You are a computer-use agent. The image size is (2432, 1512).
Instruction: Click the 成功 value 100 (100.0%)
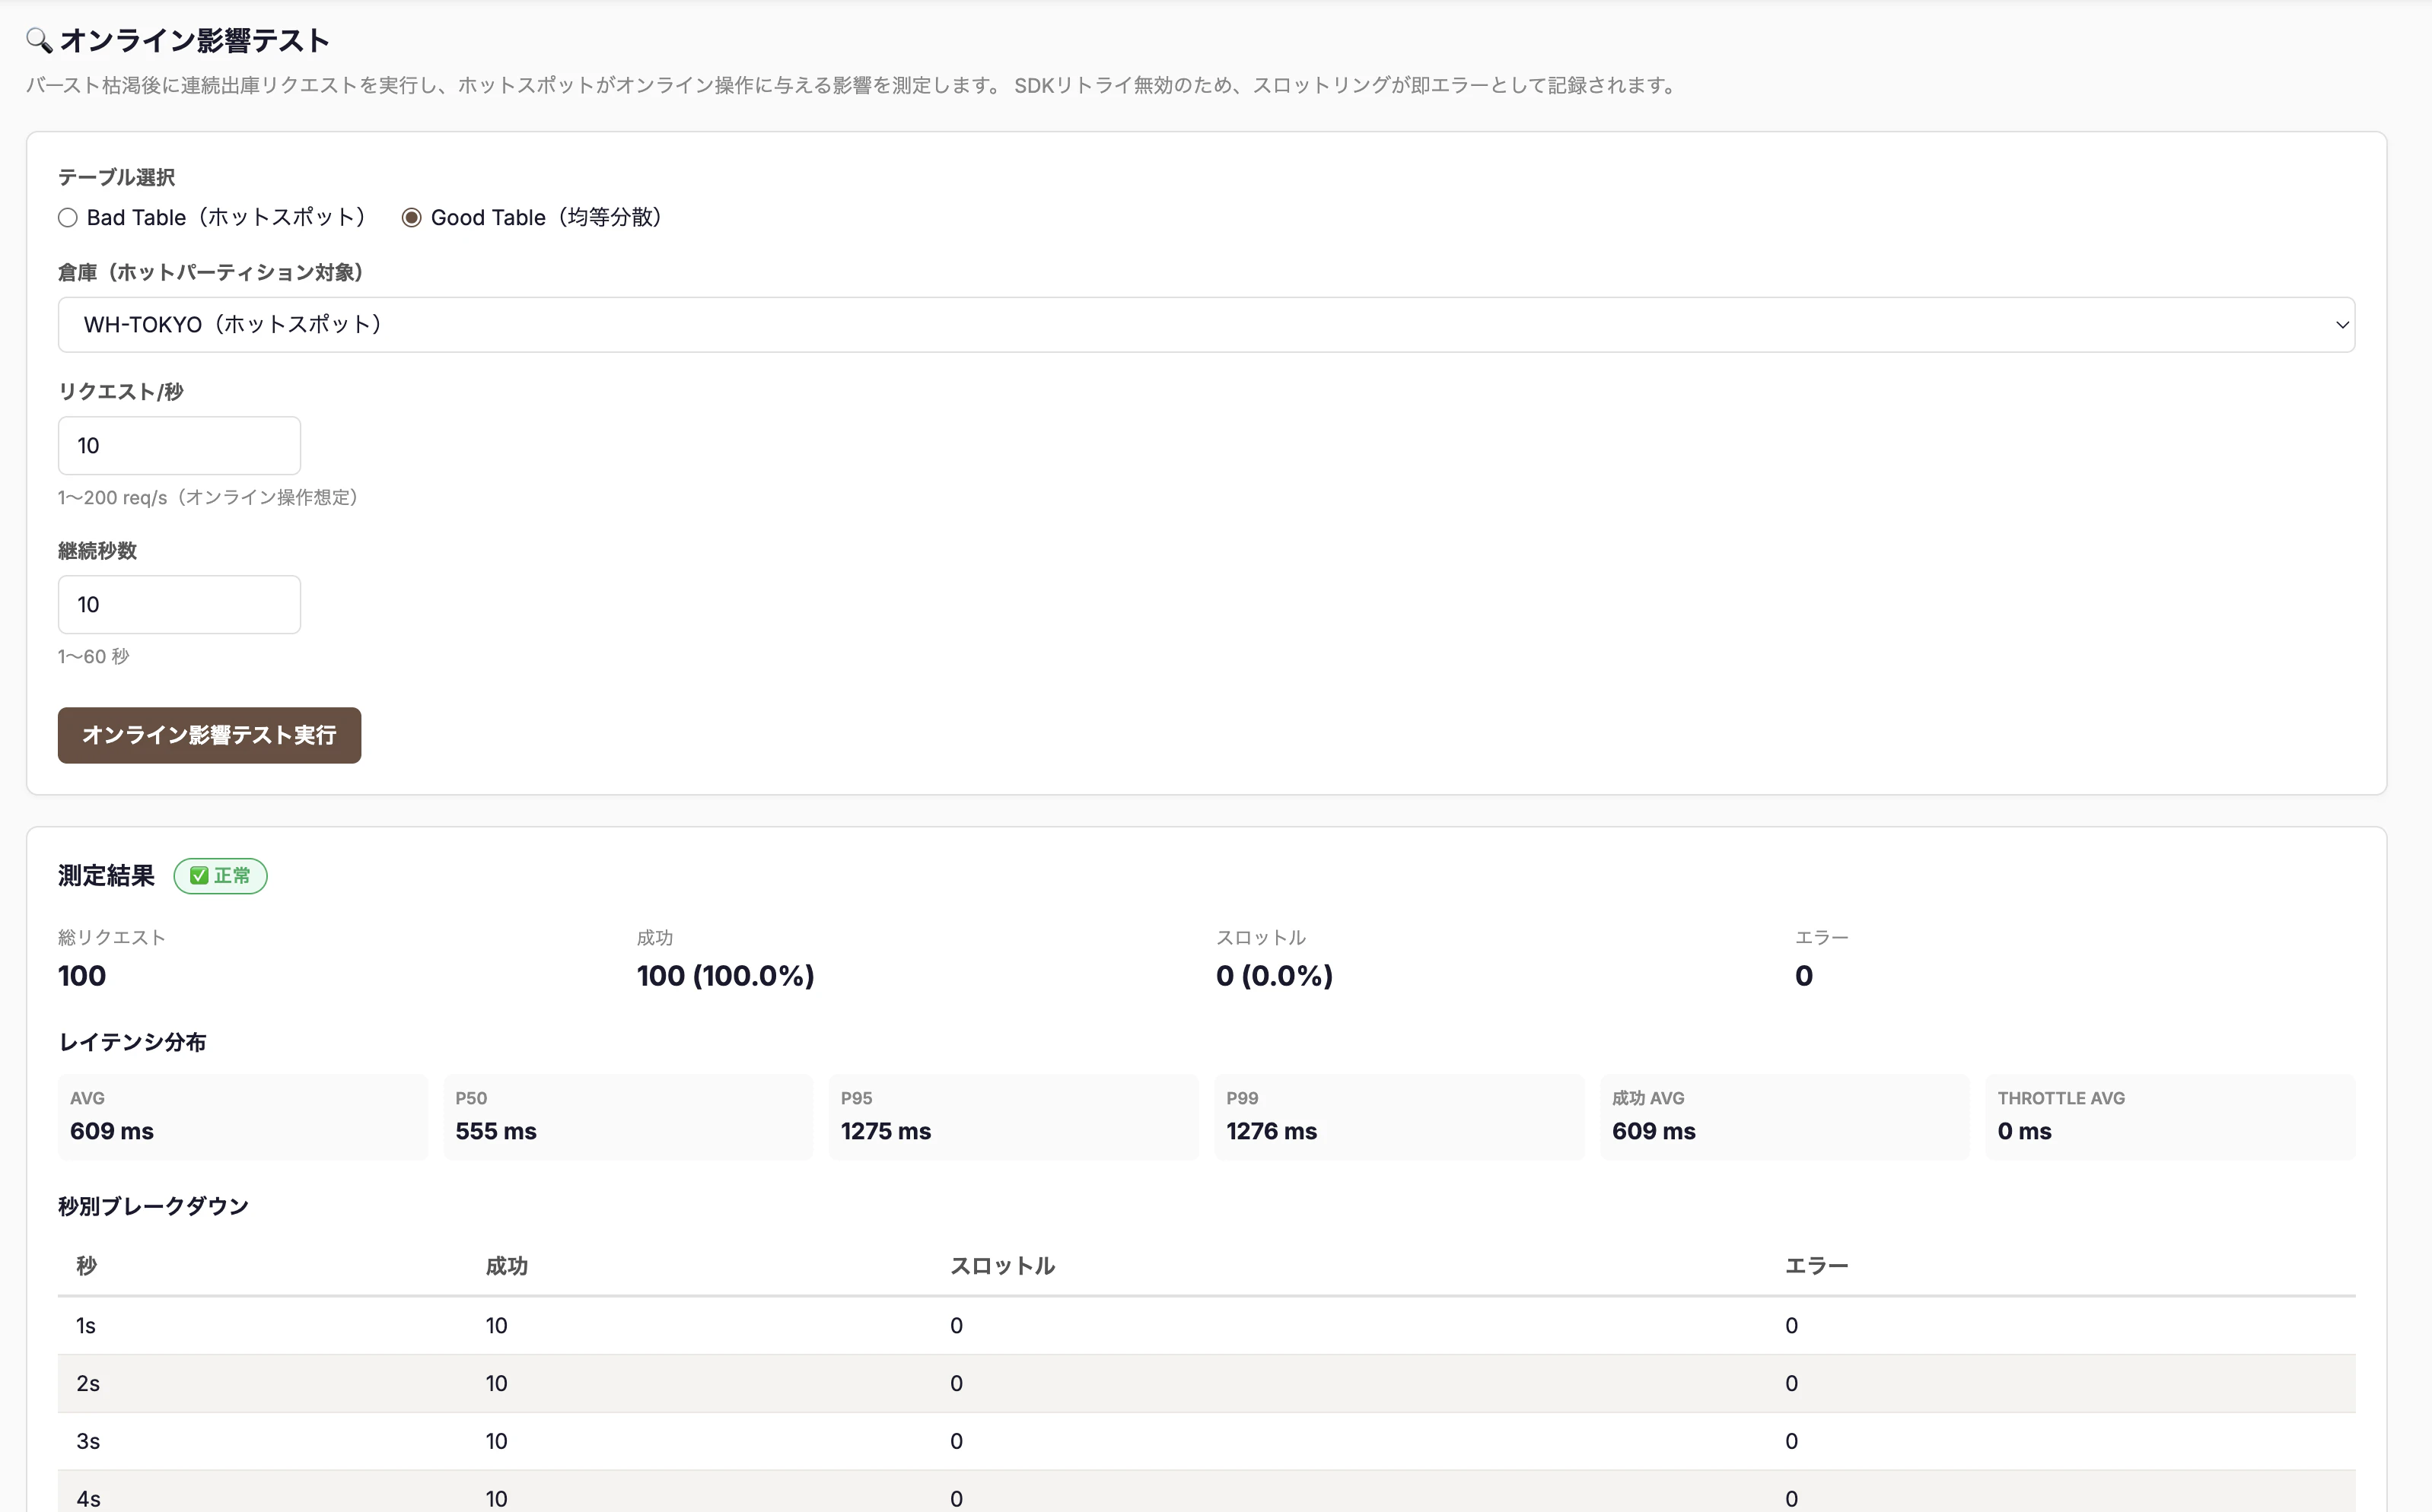click(x=725, y=976)
